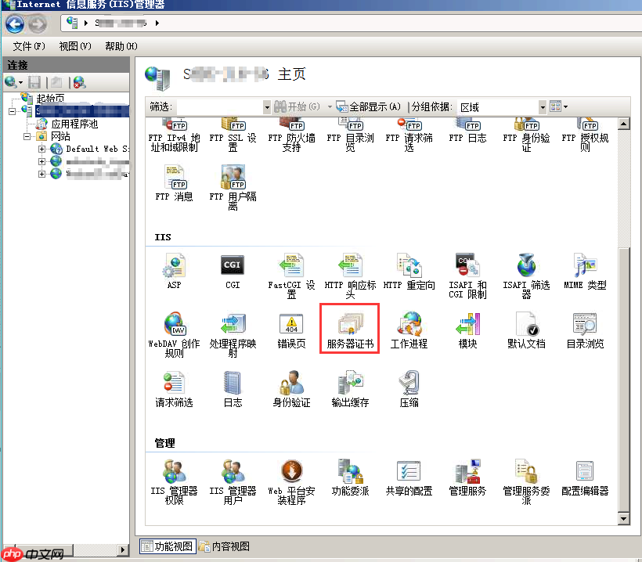642x562 pixels.
Task: Click scrollbar down arrow in feature pane
Action: [x=623, y=519]
